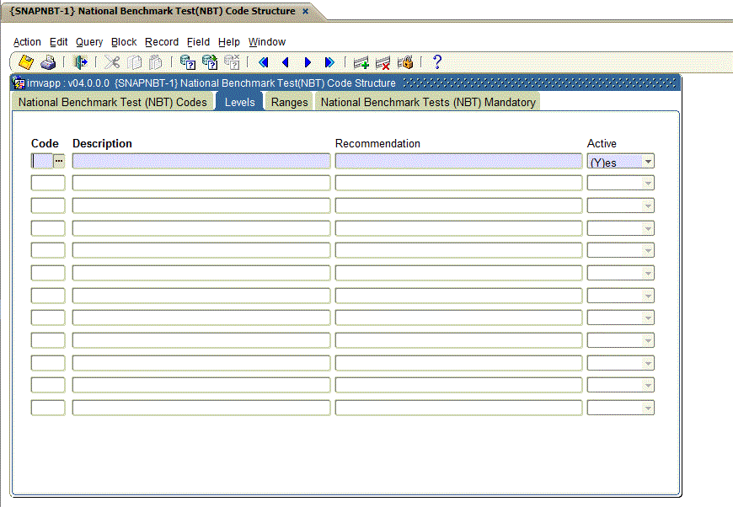
Task: Open the Record menu
Action: tap(162, 41)
